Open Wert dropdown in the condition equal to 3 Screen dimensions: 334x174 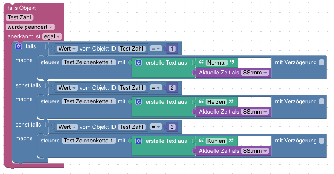tap(67, 127)
